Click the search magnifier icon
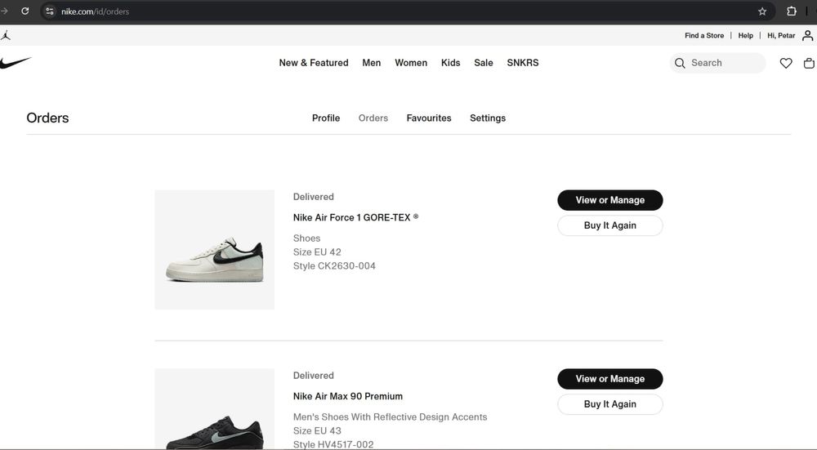Viewport: 817px width, 450px height. click(680, 63)
